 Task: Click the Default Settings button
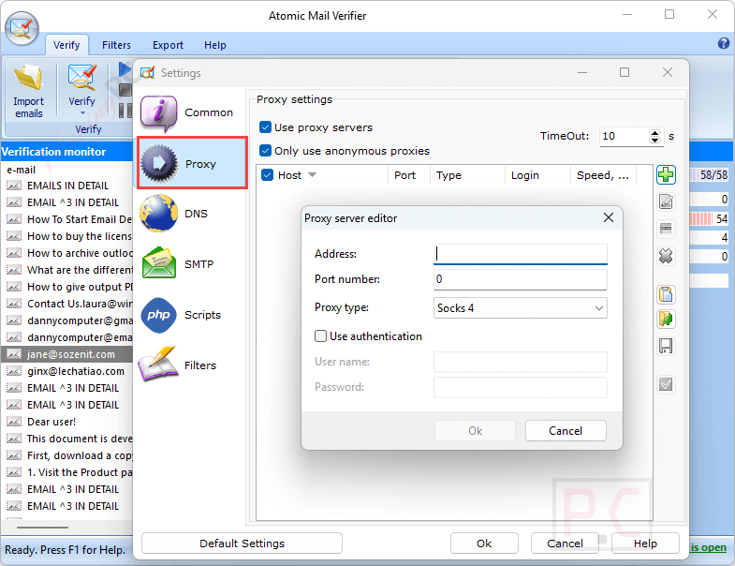[242, 544]
